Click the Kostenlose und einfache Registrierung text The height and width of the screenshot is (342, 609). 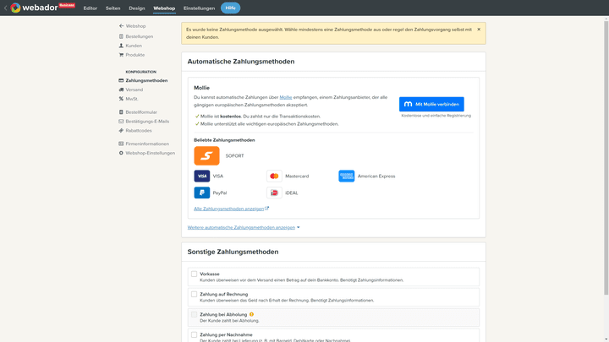click(436, 116)
